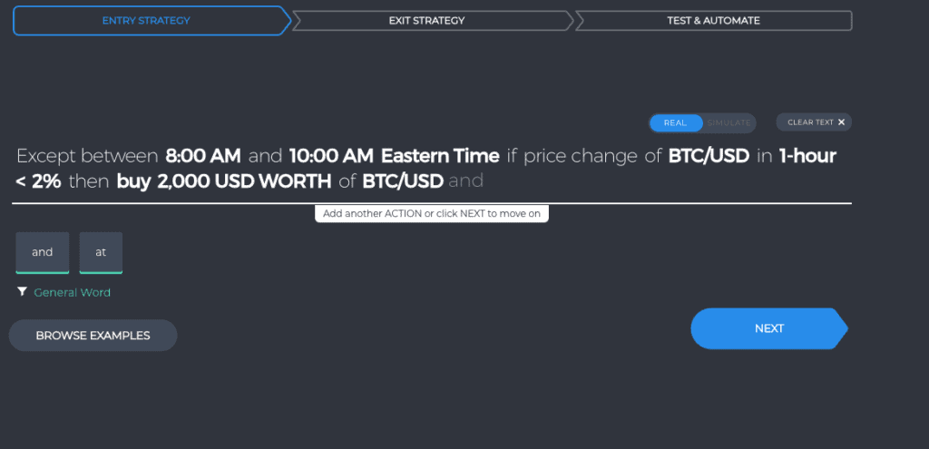This screenshot has width=929, height=449.
Task: Click the strategy sentence input area end
Action: coord(651,181)
